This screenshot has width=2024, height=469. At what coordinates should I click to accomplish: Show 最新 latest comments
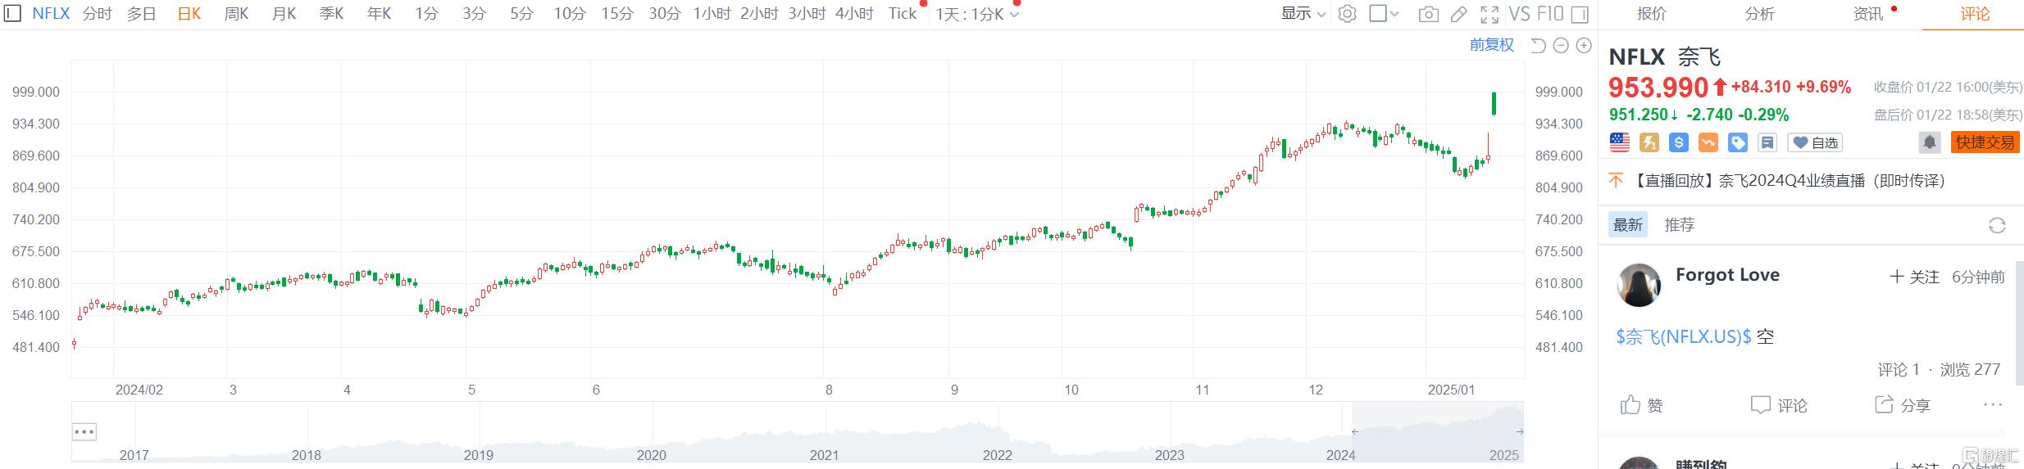coord(1628,224)
